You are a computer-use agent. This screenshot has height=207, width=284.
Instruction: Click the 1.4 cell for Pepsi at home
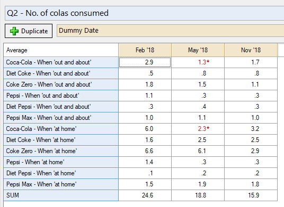pos(145,162)
